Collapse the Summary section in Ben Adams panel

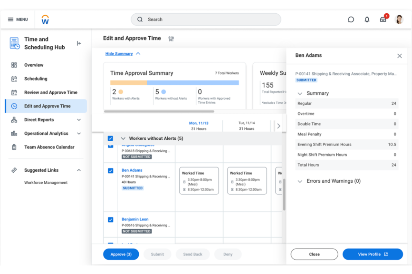pos(300,94)
